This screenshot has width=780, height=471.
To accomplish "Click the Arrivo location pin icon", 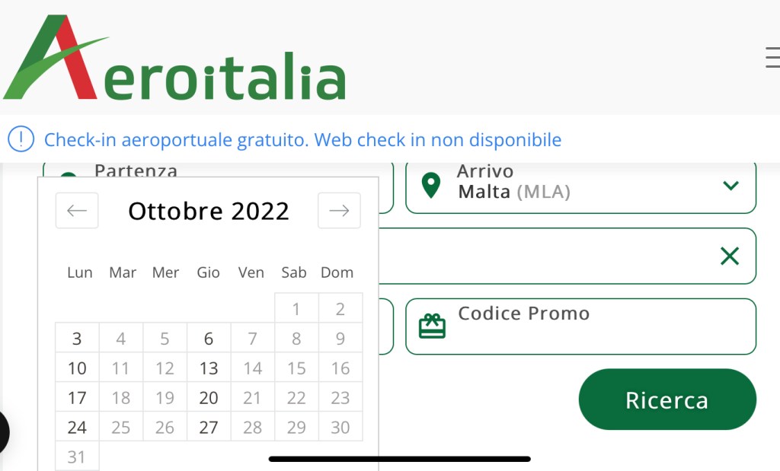I will 431,186.
